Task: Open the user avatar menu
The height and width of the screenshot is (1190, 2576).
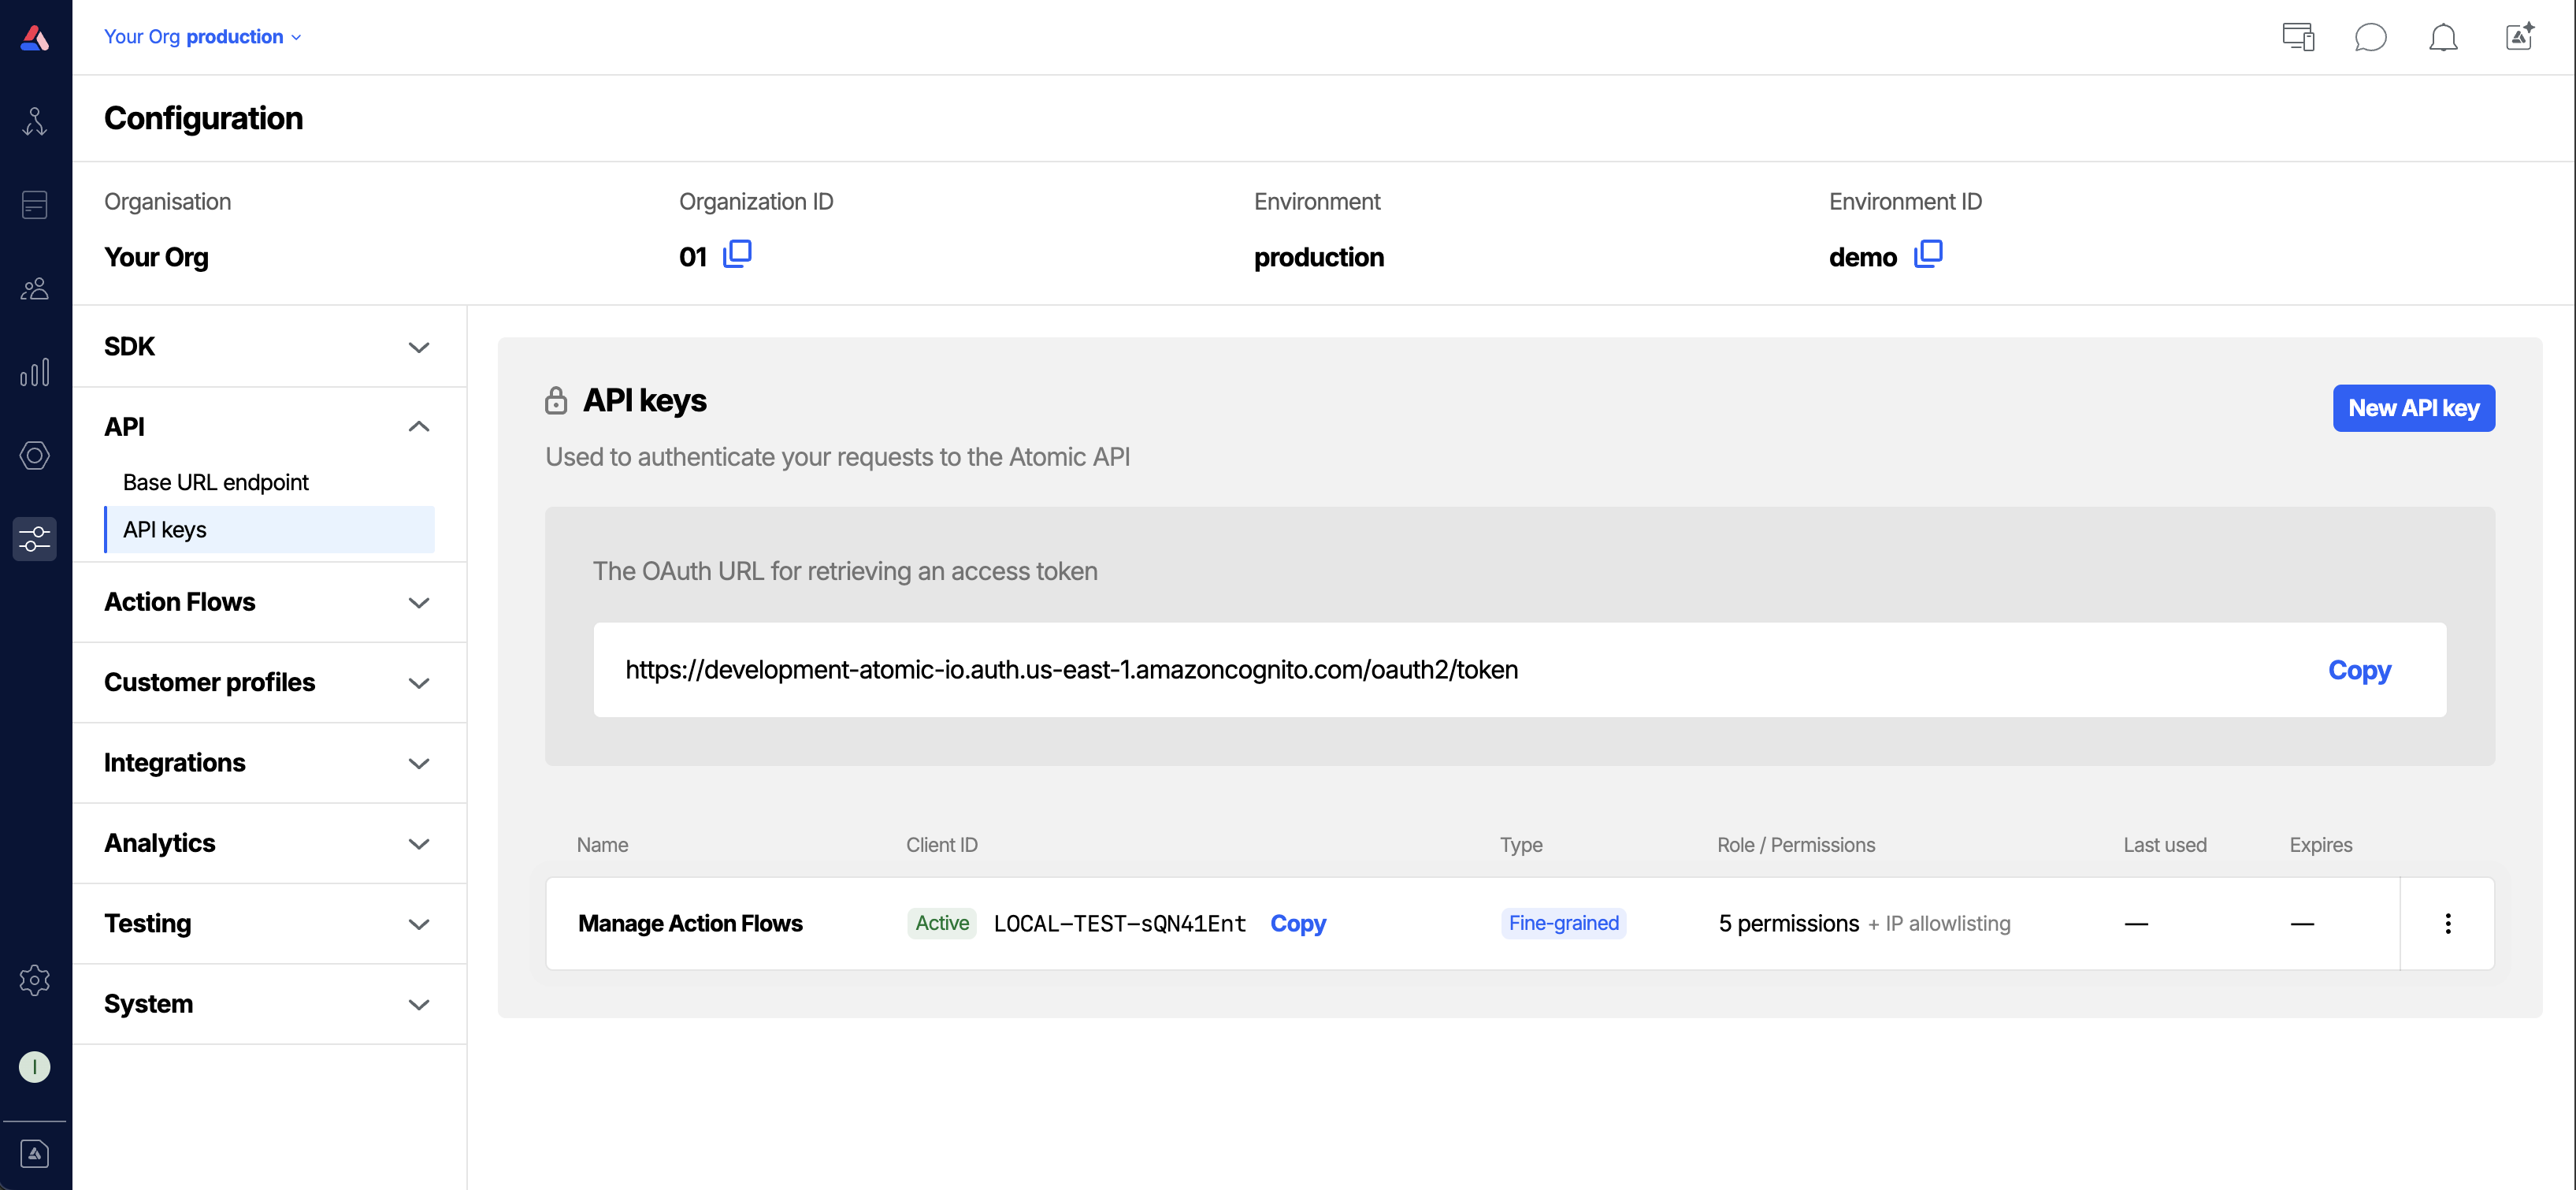Action: [35, 1067]
